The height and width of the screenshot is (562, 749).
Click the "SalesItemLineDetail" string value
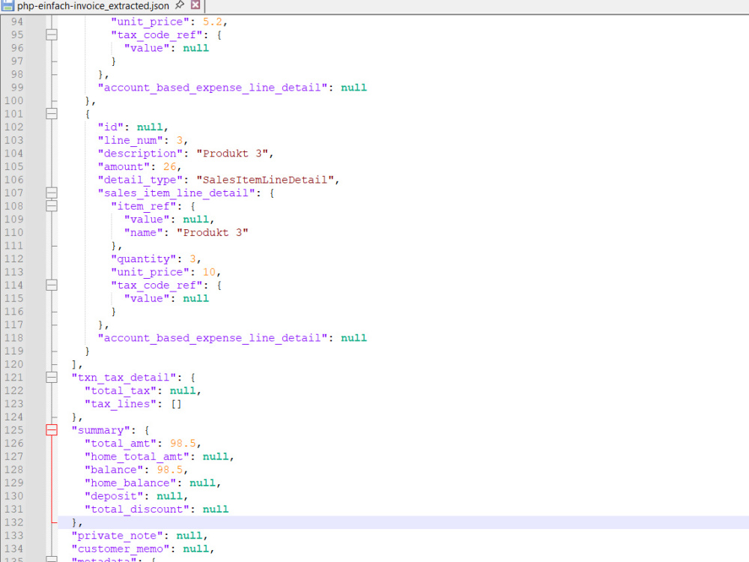[265, 180]
